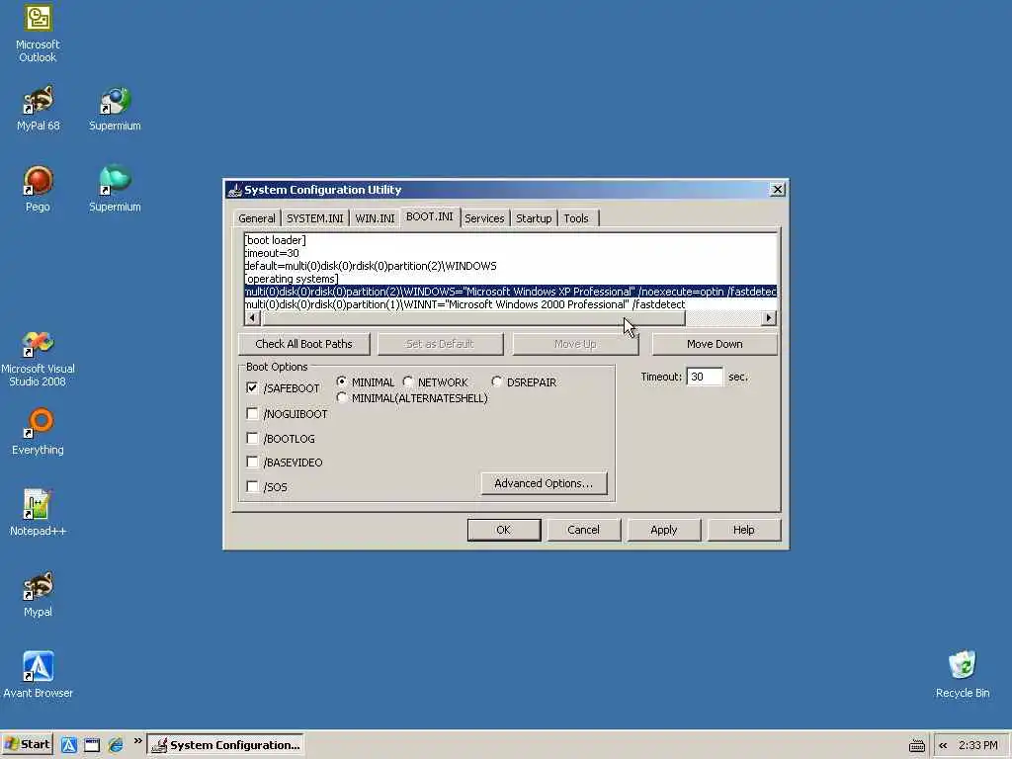The height and width of the screenshot is (759, 1012).
Task: Select the [boot loader] line
Action: click(x=511, y=240)
